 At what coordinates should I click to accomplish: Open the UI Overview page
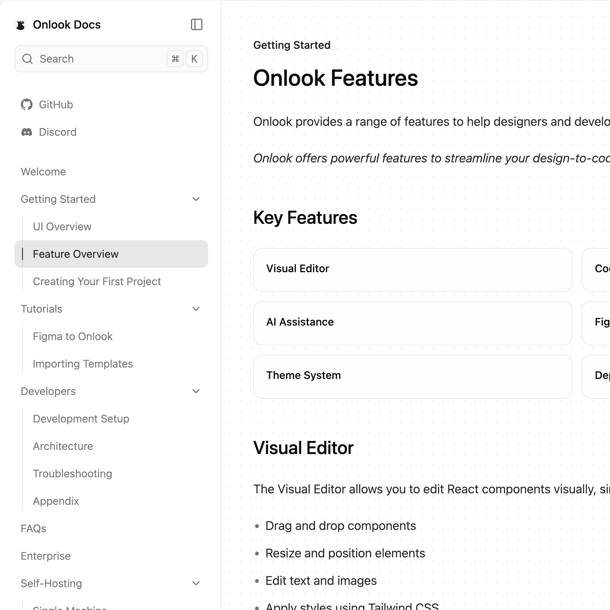(x=62, y=226)
